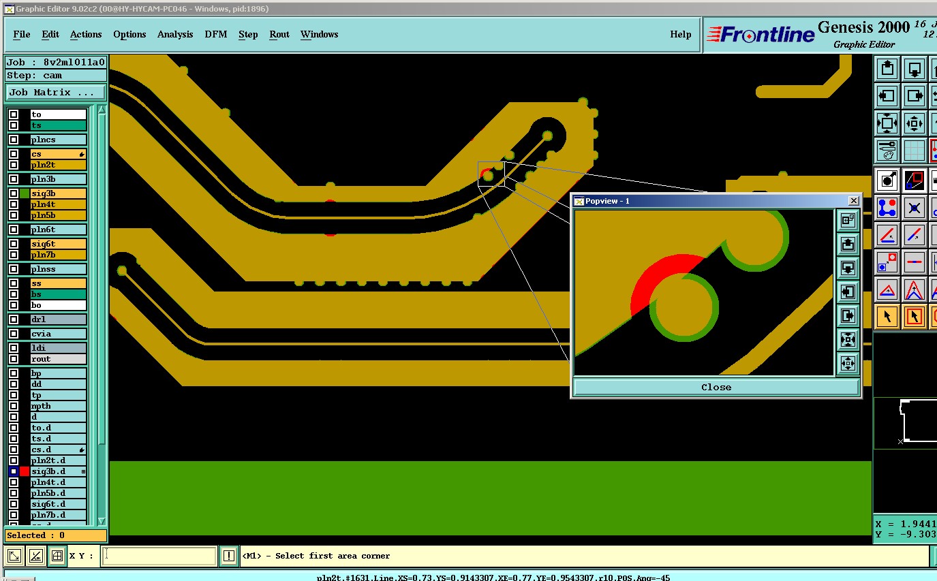Toggle the snap grid icon beside X Y

(x=57, y=556)
